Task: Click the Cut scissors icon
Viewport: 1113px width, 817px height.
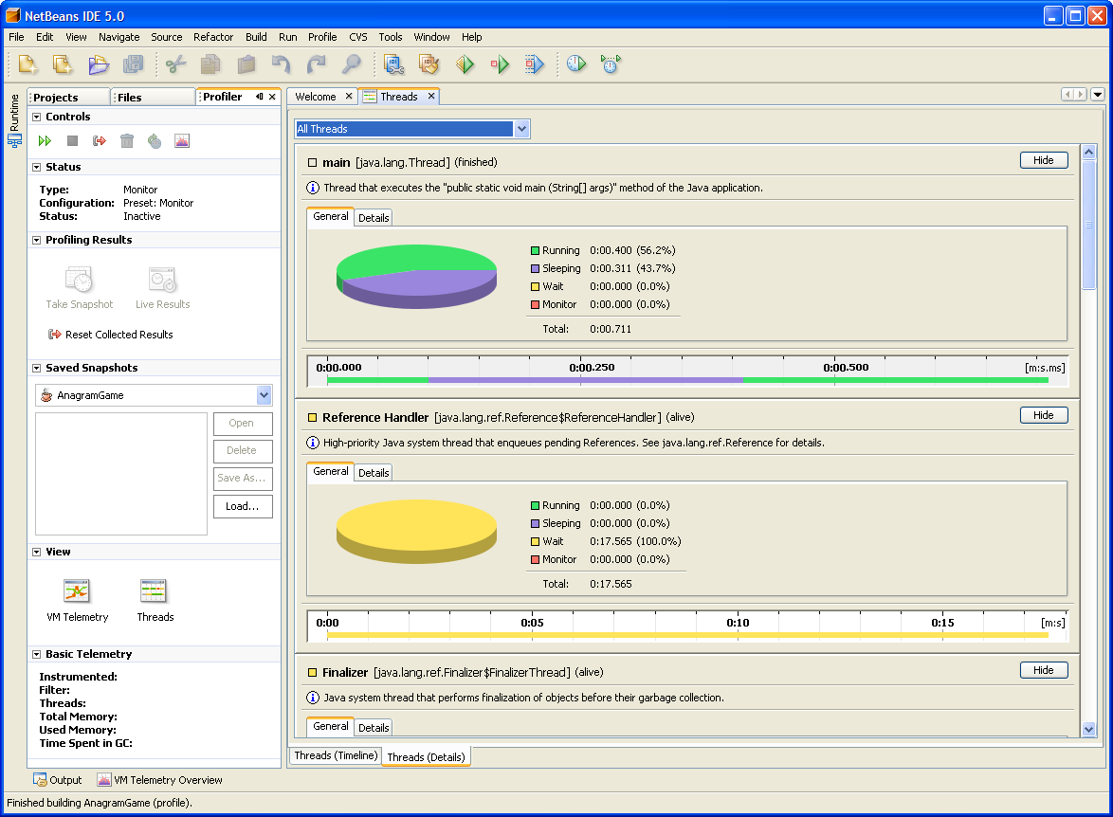Action: [x=176, y=64]
